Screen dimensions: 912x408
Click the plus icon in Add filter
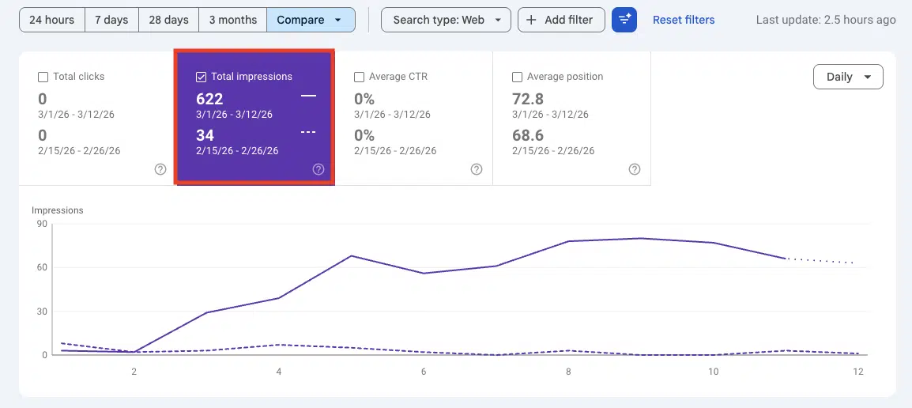pyautogui.click(x=531, y=20)
